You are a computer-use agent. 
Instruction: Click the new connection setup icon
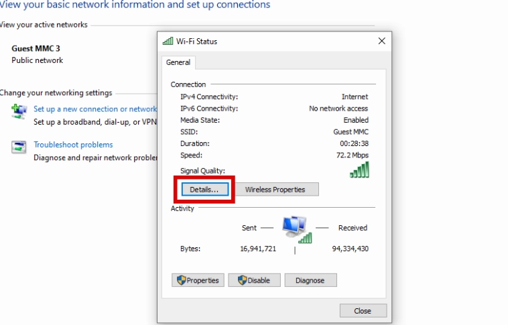pyautogui.click(x=19, y=111)
